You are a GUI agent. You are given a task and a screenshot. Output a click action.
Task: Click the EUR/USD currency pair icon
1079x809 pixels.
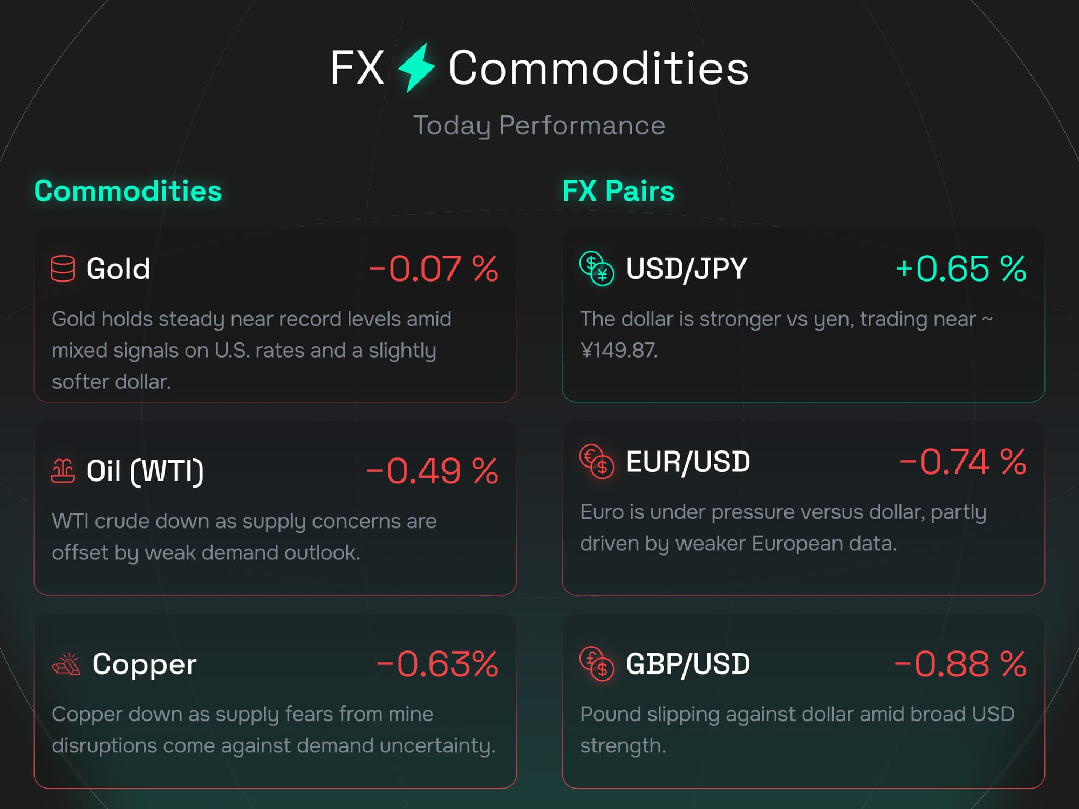pyautogui.click(x=596, y=462)
